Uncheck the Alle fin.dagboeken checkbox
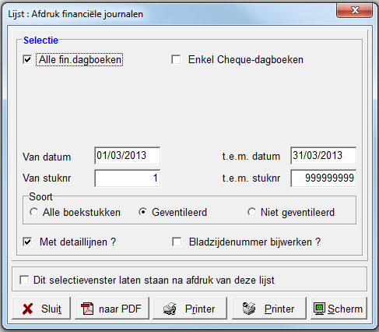This screenshot has height=332, width=379. tap(27, 59)
